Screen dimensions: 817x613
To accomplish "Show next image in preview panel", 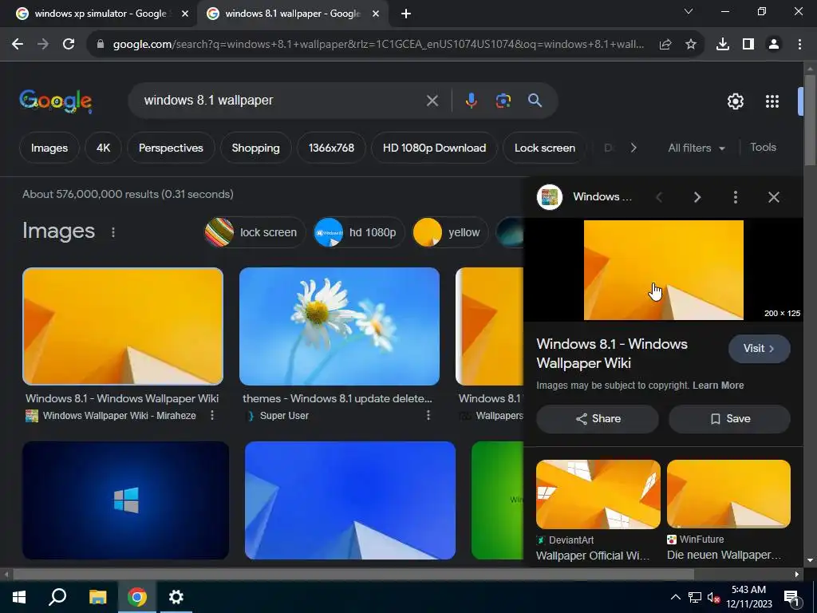I will (697, 197).
